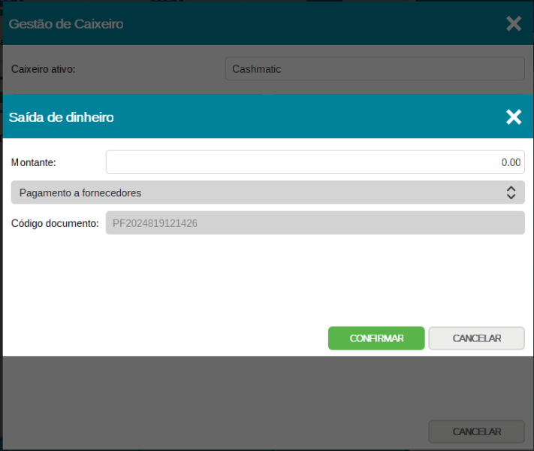Close the Saída de dinheiro dialog
534x451 pixels.
(x=514, y=117)
